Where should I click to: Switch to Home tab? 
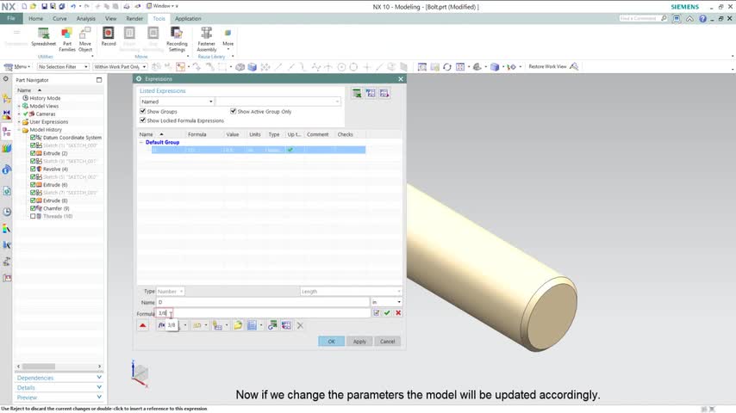pyautogui.click(x=35, y=19)
